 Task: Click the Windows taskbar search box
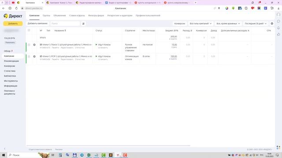pos(22,155)
